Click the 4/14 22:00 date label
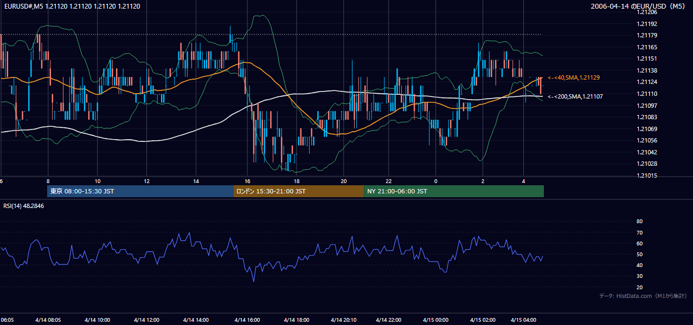The image size is (693, 325). (x=389, y=320)
